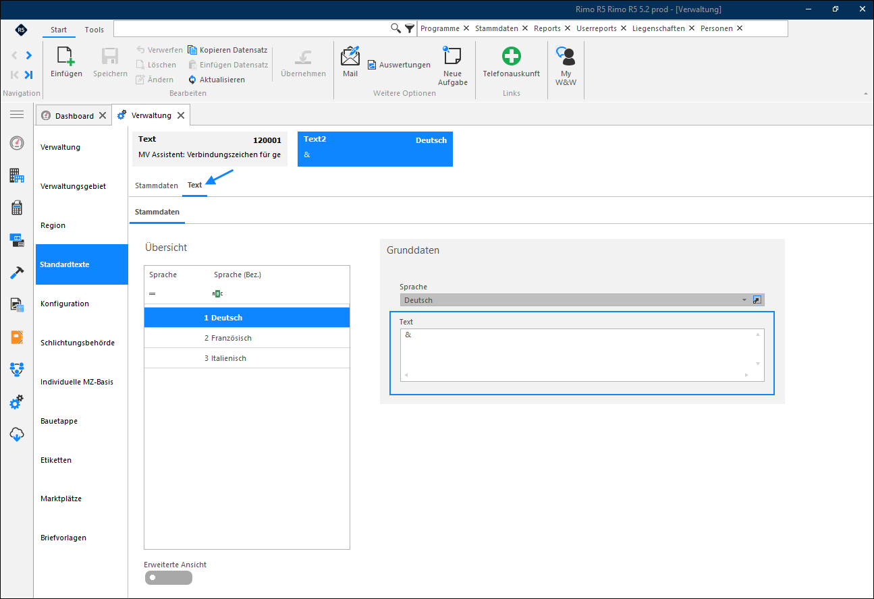Image resolution: width=874 pixels, height=599 pixels.
Task: Open Auswertungen reports icon
Action: pos(372,65)
